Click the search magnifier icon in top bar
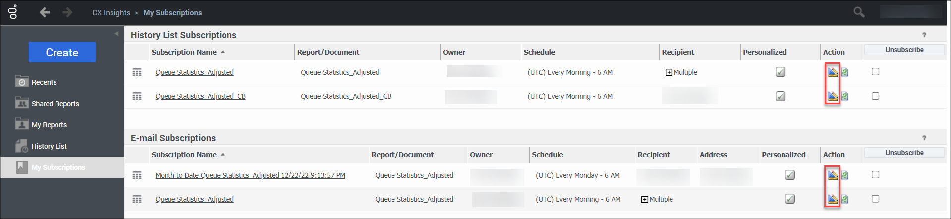The height and width of the screenshot is (219, 951). pos(859,12)
